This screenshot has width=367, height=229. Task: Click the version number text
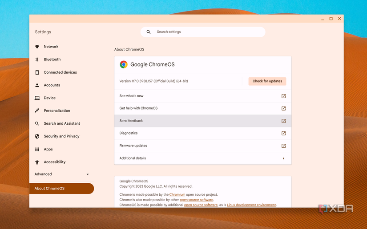point(154,81)
